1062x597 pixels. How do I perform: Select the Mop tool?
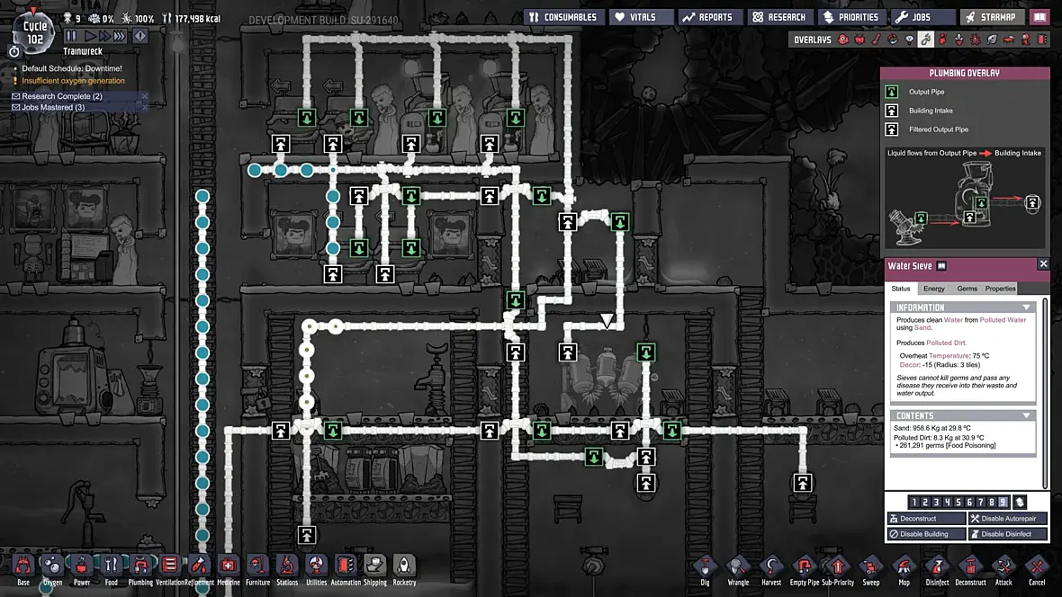[904, 571]
